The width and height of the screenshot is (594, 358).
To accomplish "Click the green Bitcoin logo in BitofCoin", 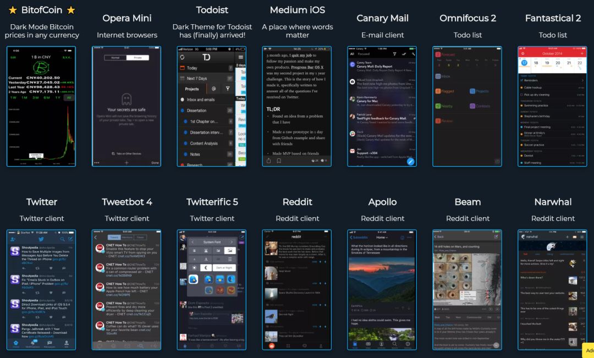I will [x=41, y=68].
